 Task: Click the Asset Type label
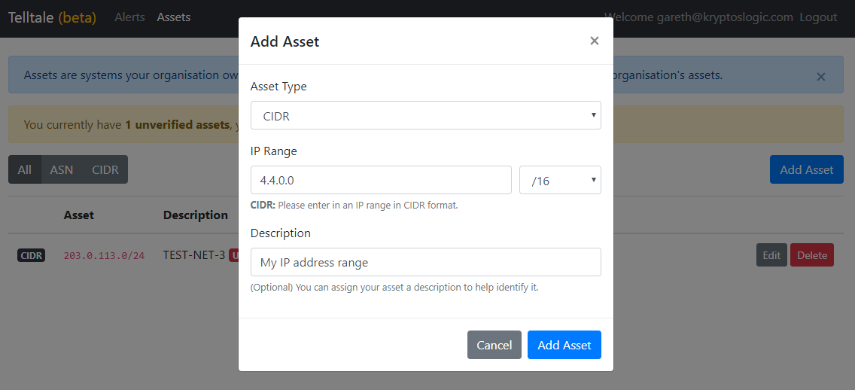[278, 86]
